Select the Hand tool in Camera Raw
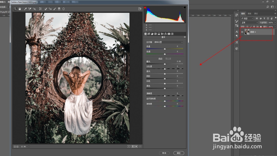277x156 pixels. tap(20, 9)
